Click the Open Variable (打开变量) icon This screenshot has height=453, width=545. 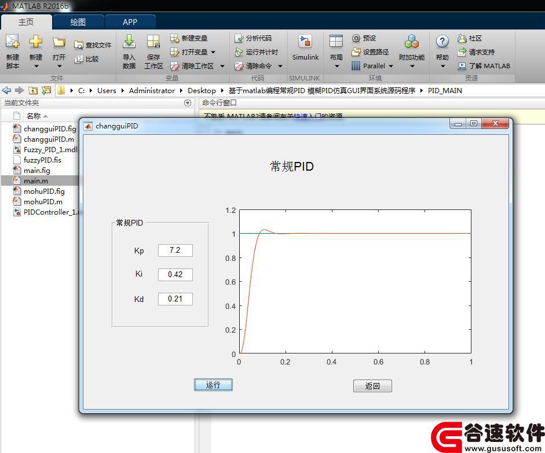[x=174, y=52]
